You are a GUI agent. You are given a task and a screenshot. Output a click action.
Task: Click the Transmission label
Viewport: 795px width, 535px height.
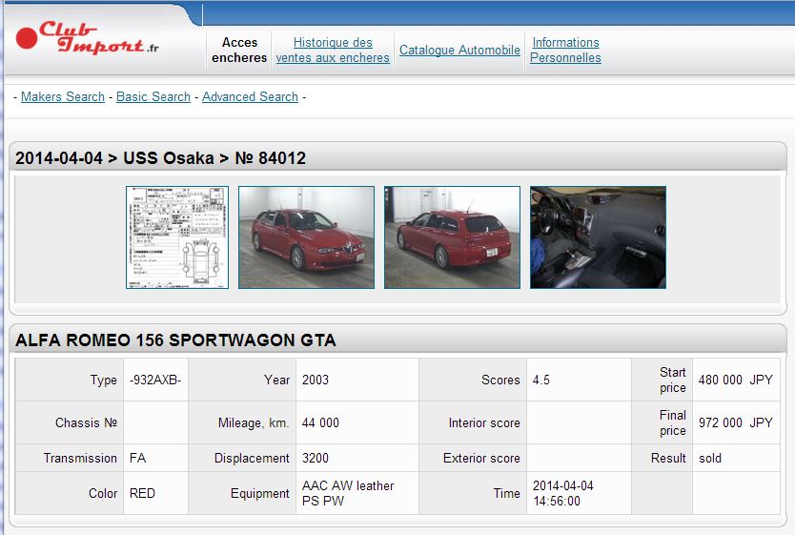[x=80, y=459]
